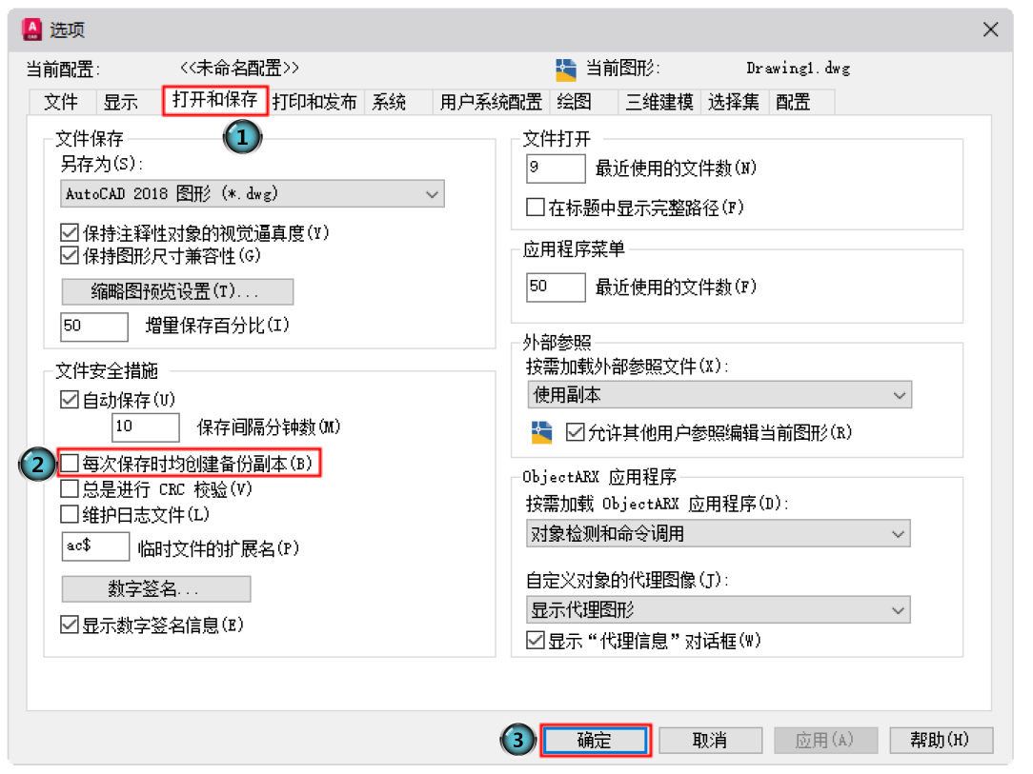Click the 确定 button

(x=595, y=740)
